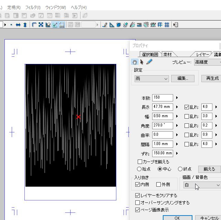Click the blue four-square X snap icon
The height and width of the screenshot is (220, 221).
click(41, 25)
